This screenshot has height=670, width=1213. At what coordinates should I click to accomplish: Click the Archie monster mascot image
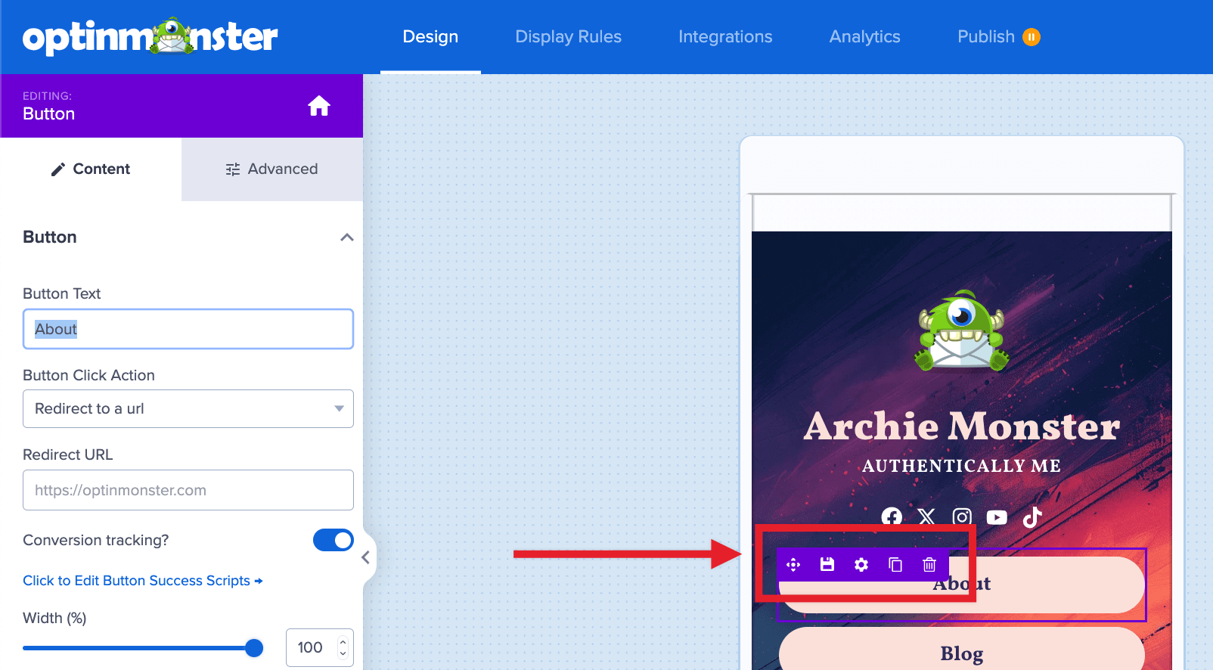coord(962,331)
